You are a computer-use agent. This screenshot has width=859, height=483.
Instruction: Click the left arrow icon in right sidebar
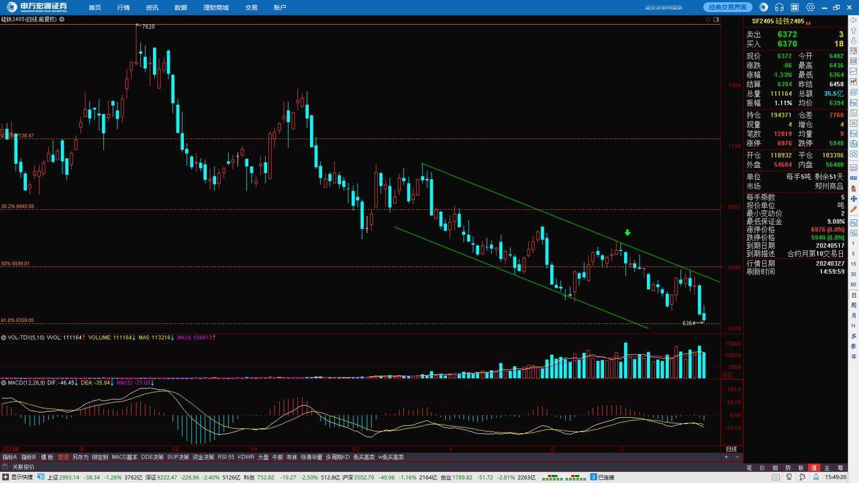(853, 20)
